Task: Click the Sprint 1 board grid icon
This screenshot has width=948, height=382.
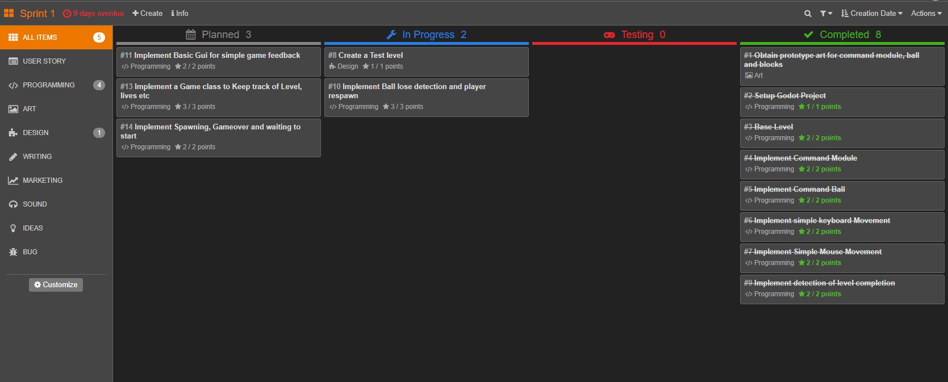Action: click(9, 13)
